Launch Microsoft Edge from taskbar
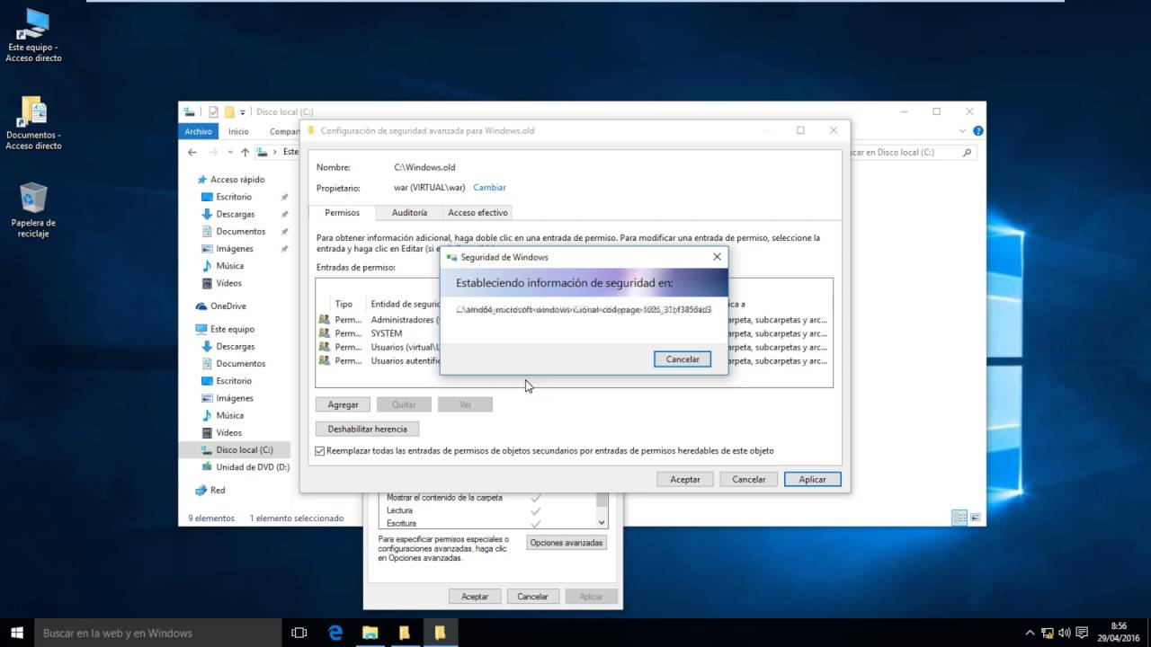1151x647 pixels. 335,633
